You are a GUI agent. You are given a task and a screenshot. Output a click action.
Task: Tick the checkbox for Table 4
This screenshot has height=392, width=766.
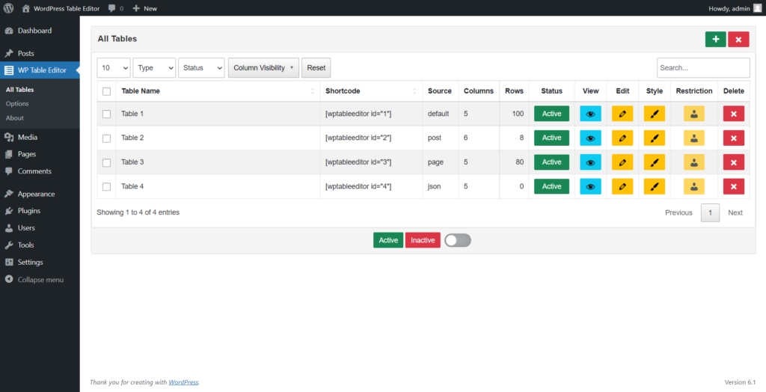tap(106, 187)
